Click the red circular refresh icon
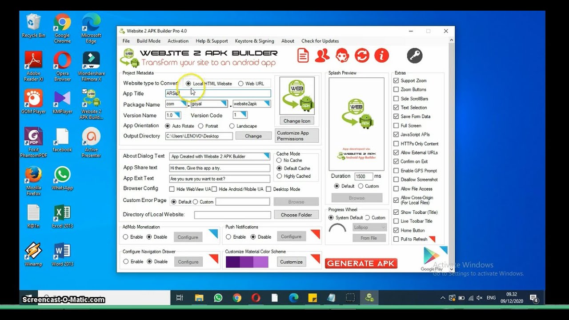This screenshot has width=569, height=320. [362, 55]
